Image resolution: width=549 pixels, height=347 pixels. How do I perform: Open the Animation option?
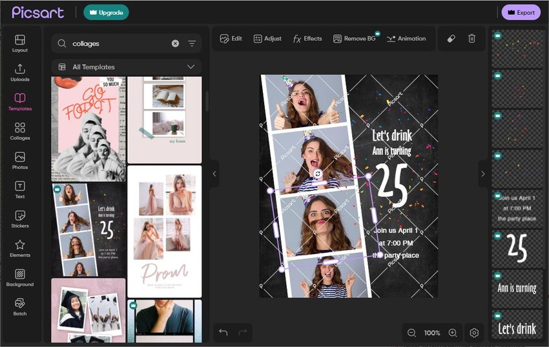point(406,39)
